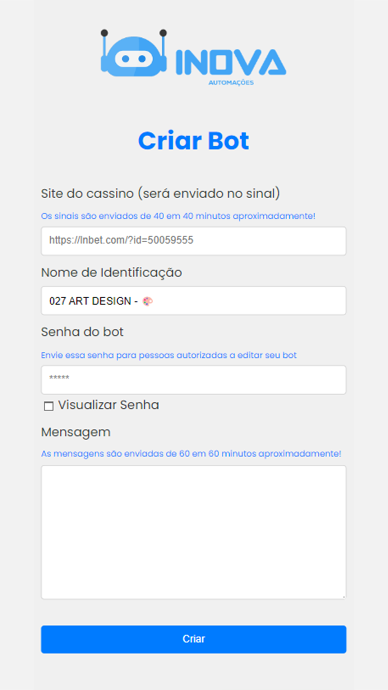Image resolution: width=388 pixels, height=690 pixels.
Task: Click the hint about 40 minute signals
Action: [x=178, y=216]
